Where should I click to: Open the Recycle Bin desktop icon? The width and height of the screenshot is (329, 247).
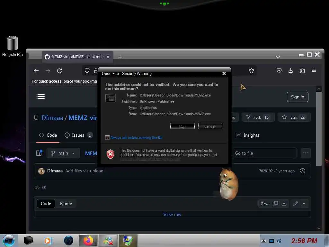coord(13,46)
